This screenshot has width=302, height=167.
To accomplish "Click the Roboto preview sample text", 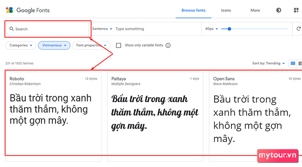I will (50, 109).
